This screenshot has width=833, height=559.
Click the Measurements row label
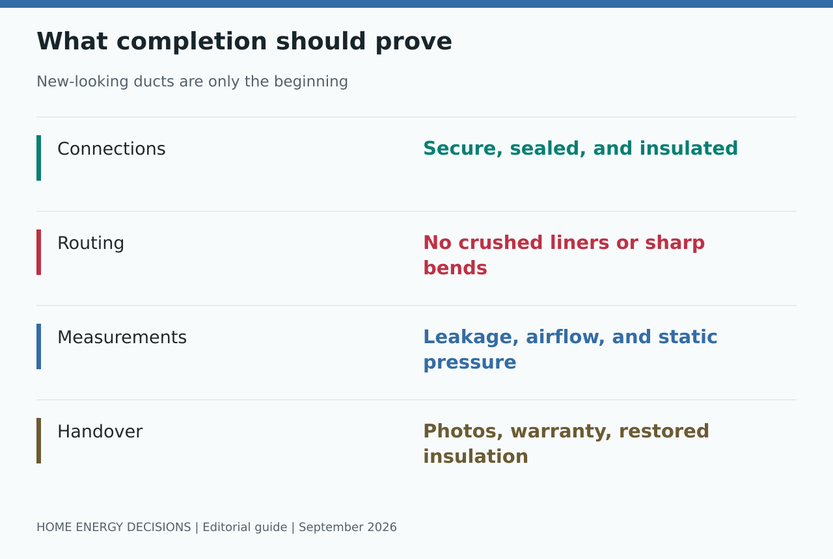(122, 337)
